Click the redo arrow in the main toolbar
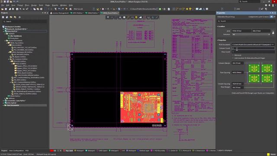The width and height of the screenshot is (277, 156). [63, 9]
